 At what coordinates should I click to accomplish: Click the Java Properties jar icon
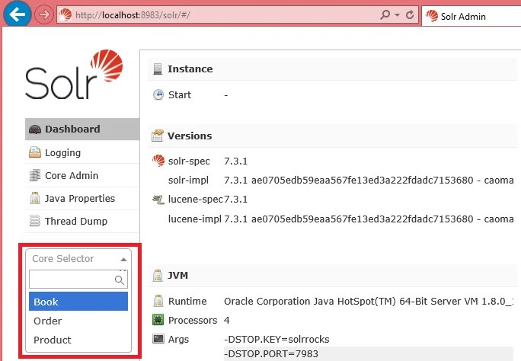(35, 198)
